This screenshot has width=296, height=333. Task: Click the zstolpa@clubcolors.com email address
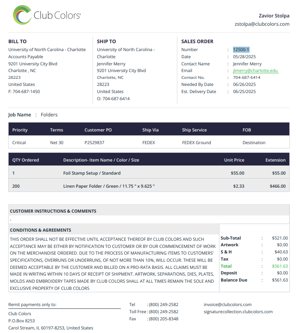pos(262,24)
